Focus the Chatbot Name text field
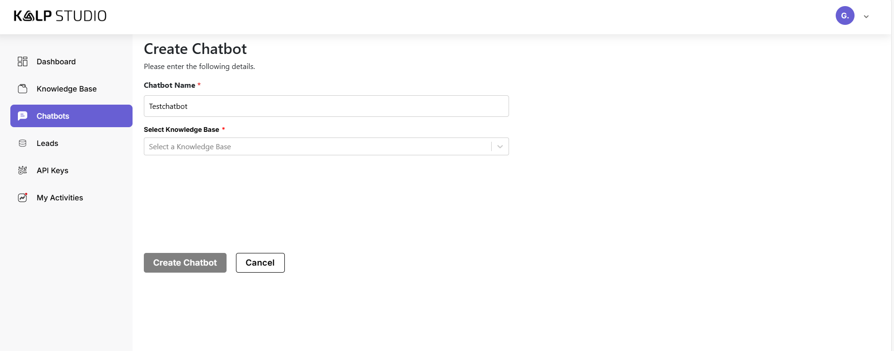Screen dimensions: 894x351 326,106
